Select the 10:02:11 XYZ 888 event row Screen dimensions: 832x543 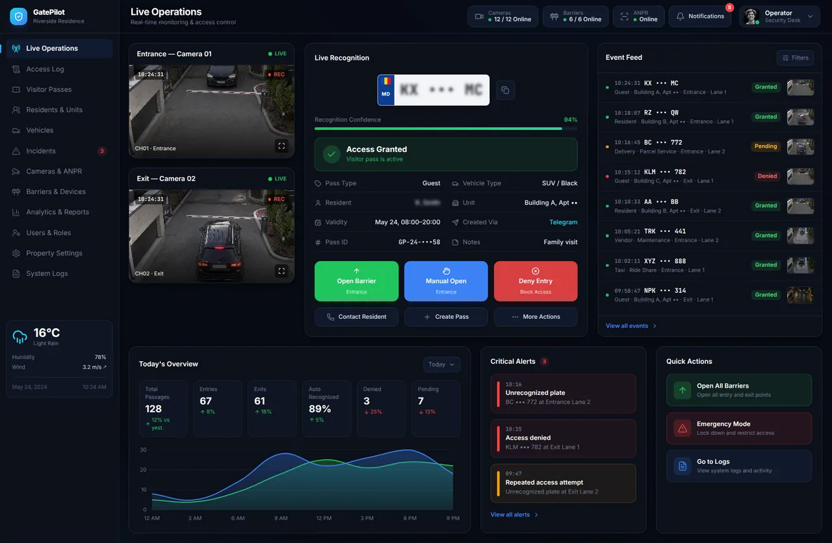click(x=708, y=265)
